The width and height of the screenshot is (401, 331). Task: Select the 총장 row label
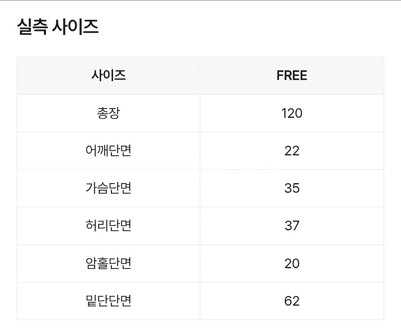(109, 113)
